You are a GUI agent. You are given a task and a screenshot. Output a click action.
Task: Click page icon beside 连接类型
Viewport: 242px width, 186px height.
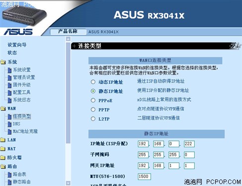[9, 117]
